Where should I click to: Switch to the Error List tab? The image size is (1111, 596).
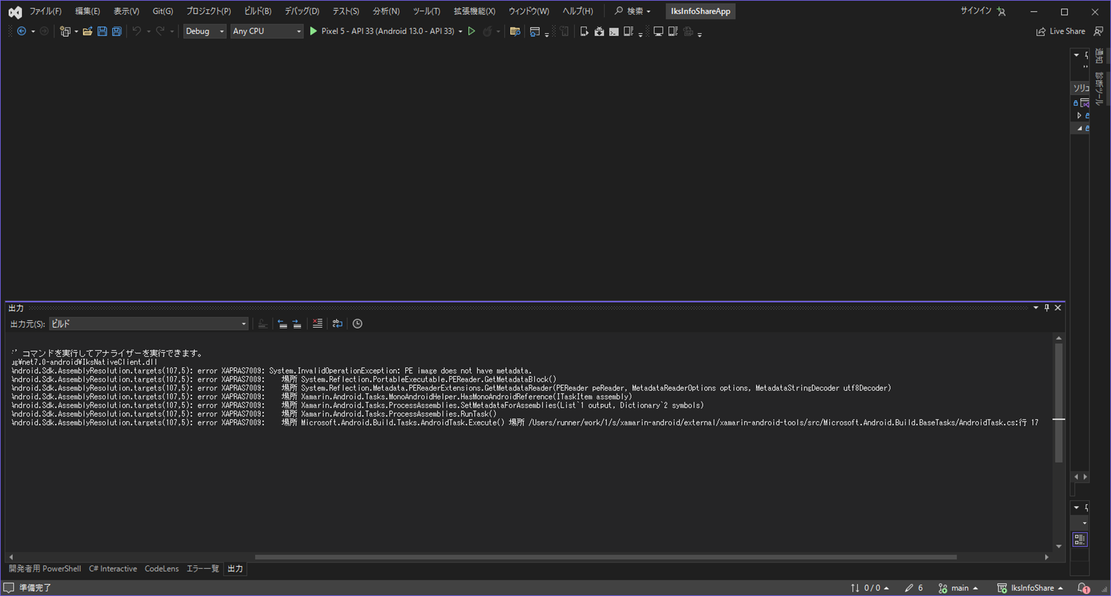pos(202,568)
